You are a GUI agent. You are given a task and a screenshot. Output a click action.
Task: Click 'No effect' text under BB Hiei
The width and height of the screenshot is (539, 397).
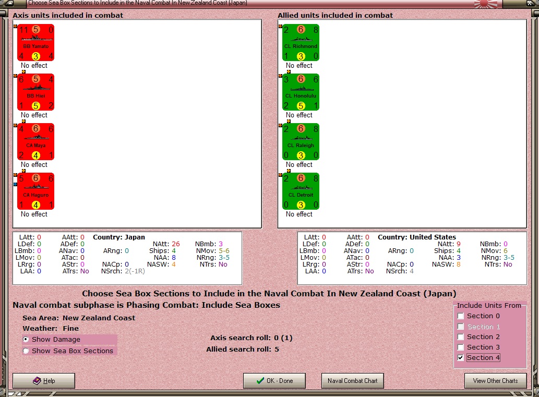(34, 115)
